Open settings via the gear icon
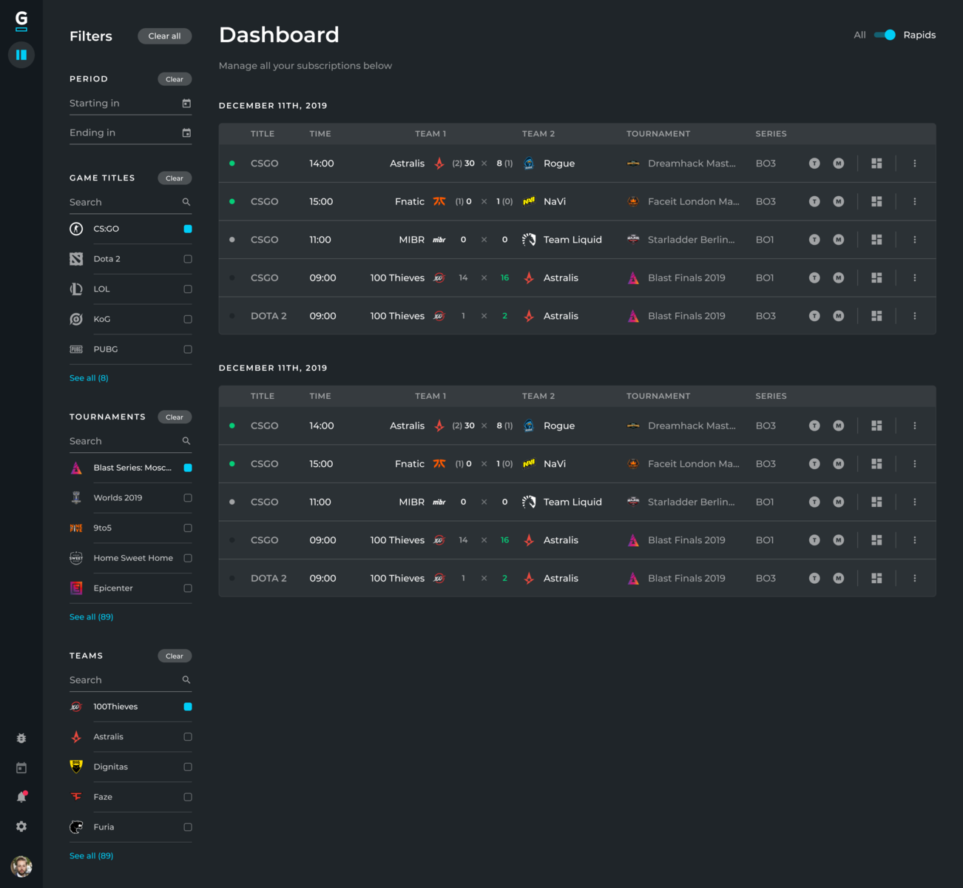This screenshot has width=963, height=888. point(21,826)
